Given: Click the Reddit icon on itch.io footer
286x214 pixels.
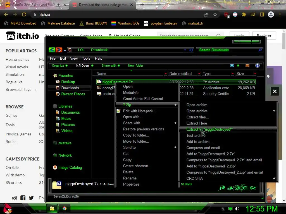Looking at the screenshot, I should pos(15,198).
